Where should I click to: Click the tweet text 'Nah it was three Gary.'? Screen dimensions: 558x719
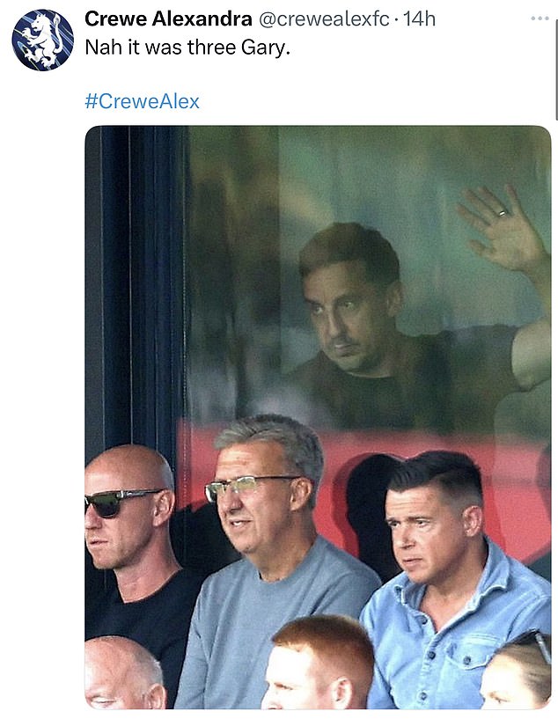tap(187, 48)
